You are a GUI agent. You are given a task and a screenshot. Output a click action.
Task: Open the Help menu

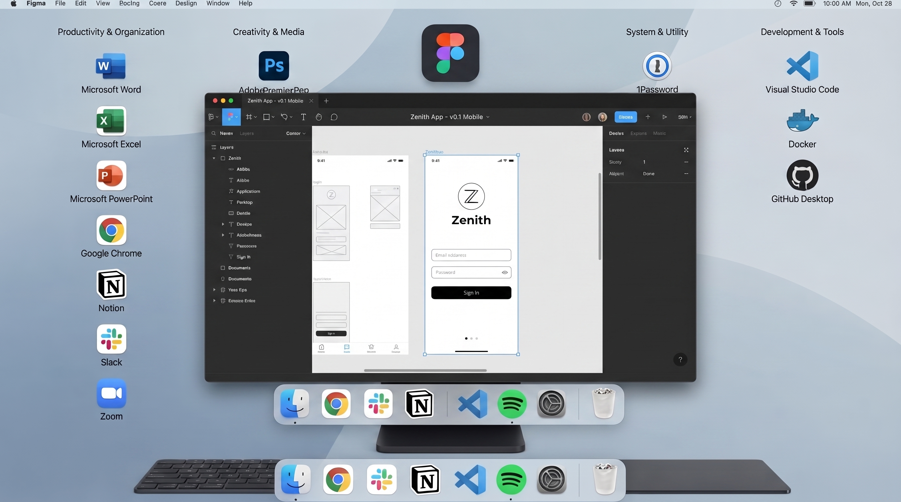pyautogui.click(x=245, y=4)
